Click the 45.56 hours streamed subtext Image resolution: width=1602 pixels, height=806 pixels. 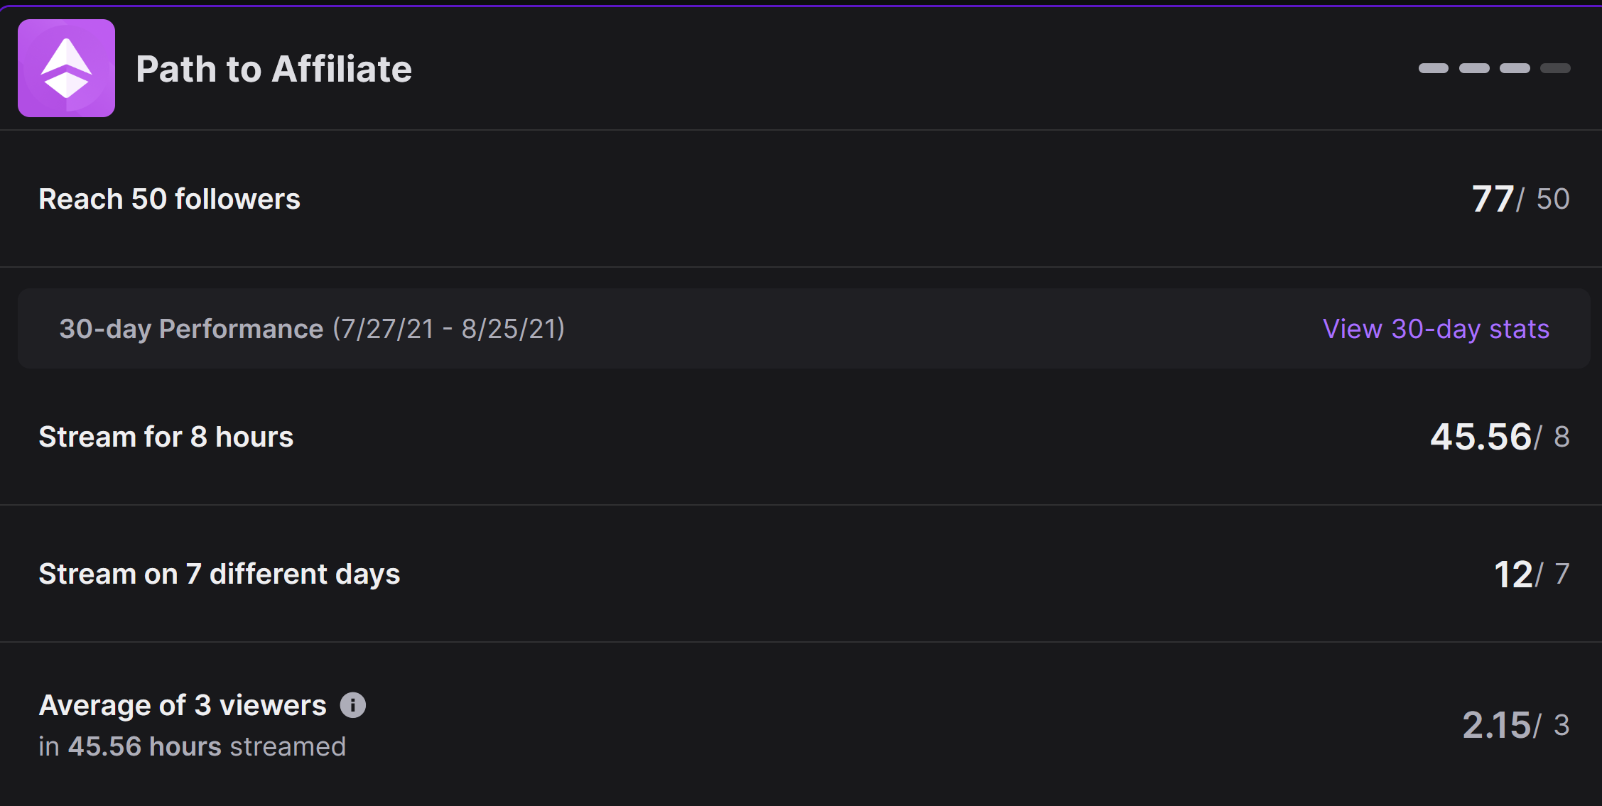click(x=192, y=746)
